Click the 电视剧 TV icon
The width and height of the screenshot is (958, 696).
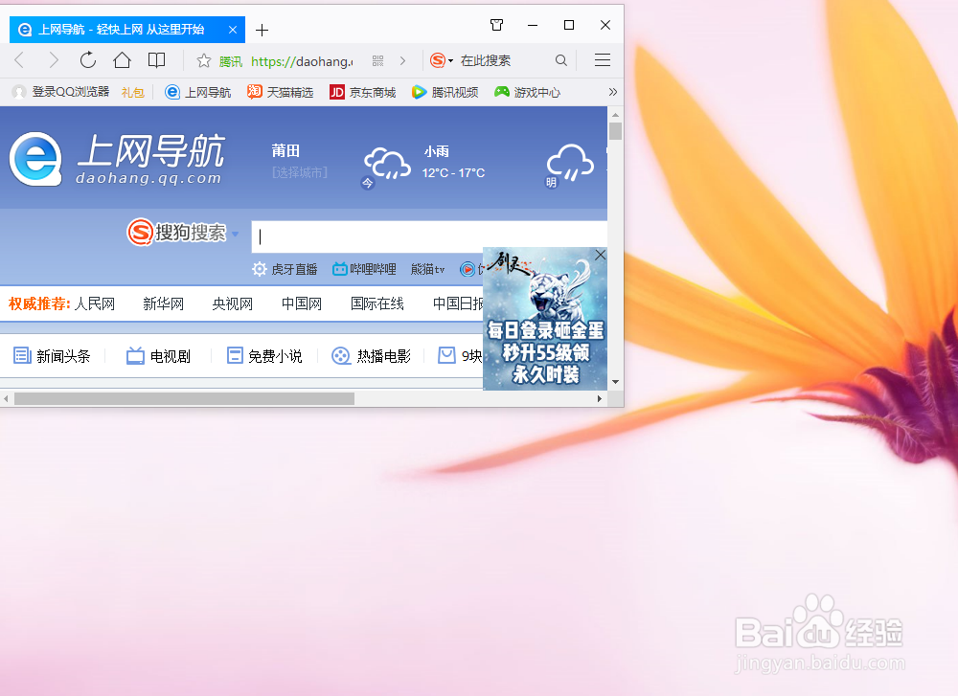136,355
